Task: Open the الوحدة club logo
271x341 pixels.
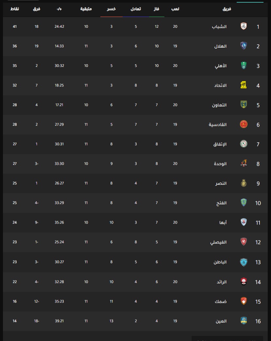Action: [244, 163]
